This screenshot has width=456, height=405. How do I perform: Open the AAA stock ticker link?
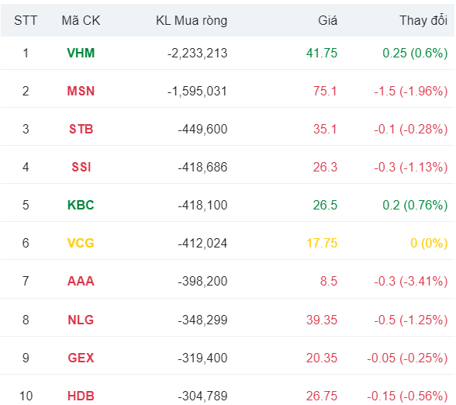pos(81,282)
